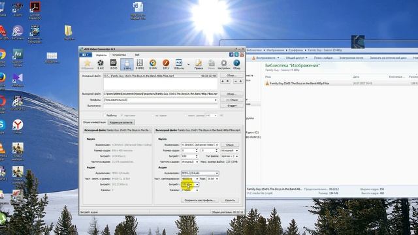Open Adobe Reader desktop shortcut
The image size is (418, 235).
(x=35, y=10)
